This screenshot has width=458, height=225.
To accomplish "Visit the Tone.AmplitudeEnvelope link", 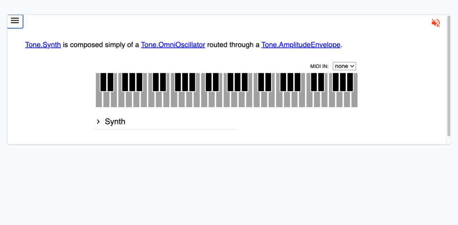I will coord(301,45).
